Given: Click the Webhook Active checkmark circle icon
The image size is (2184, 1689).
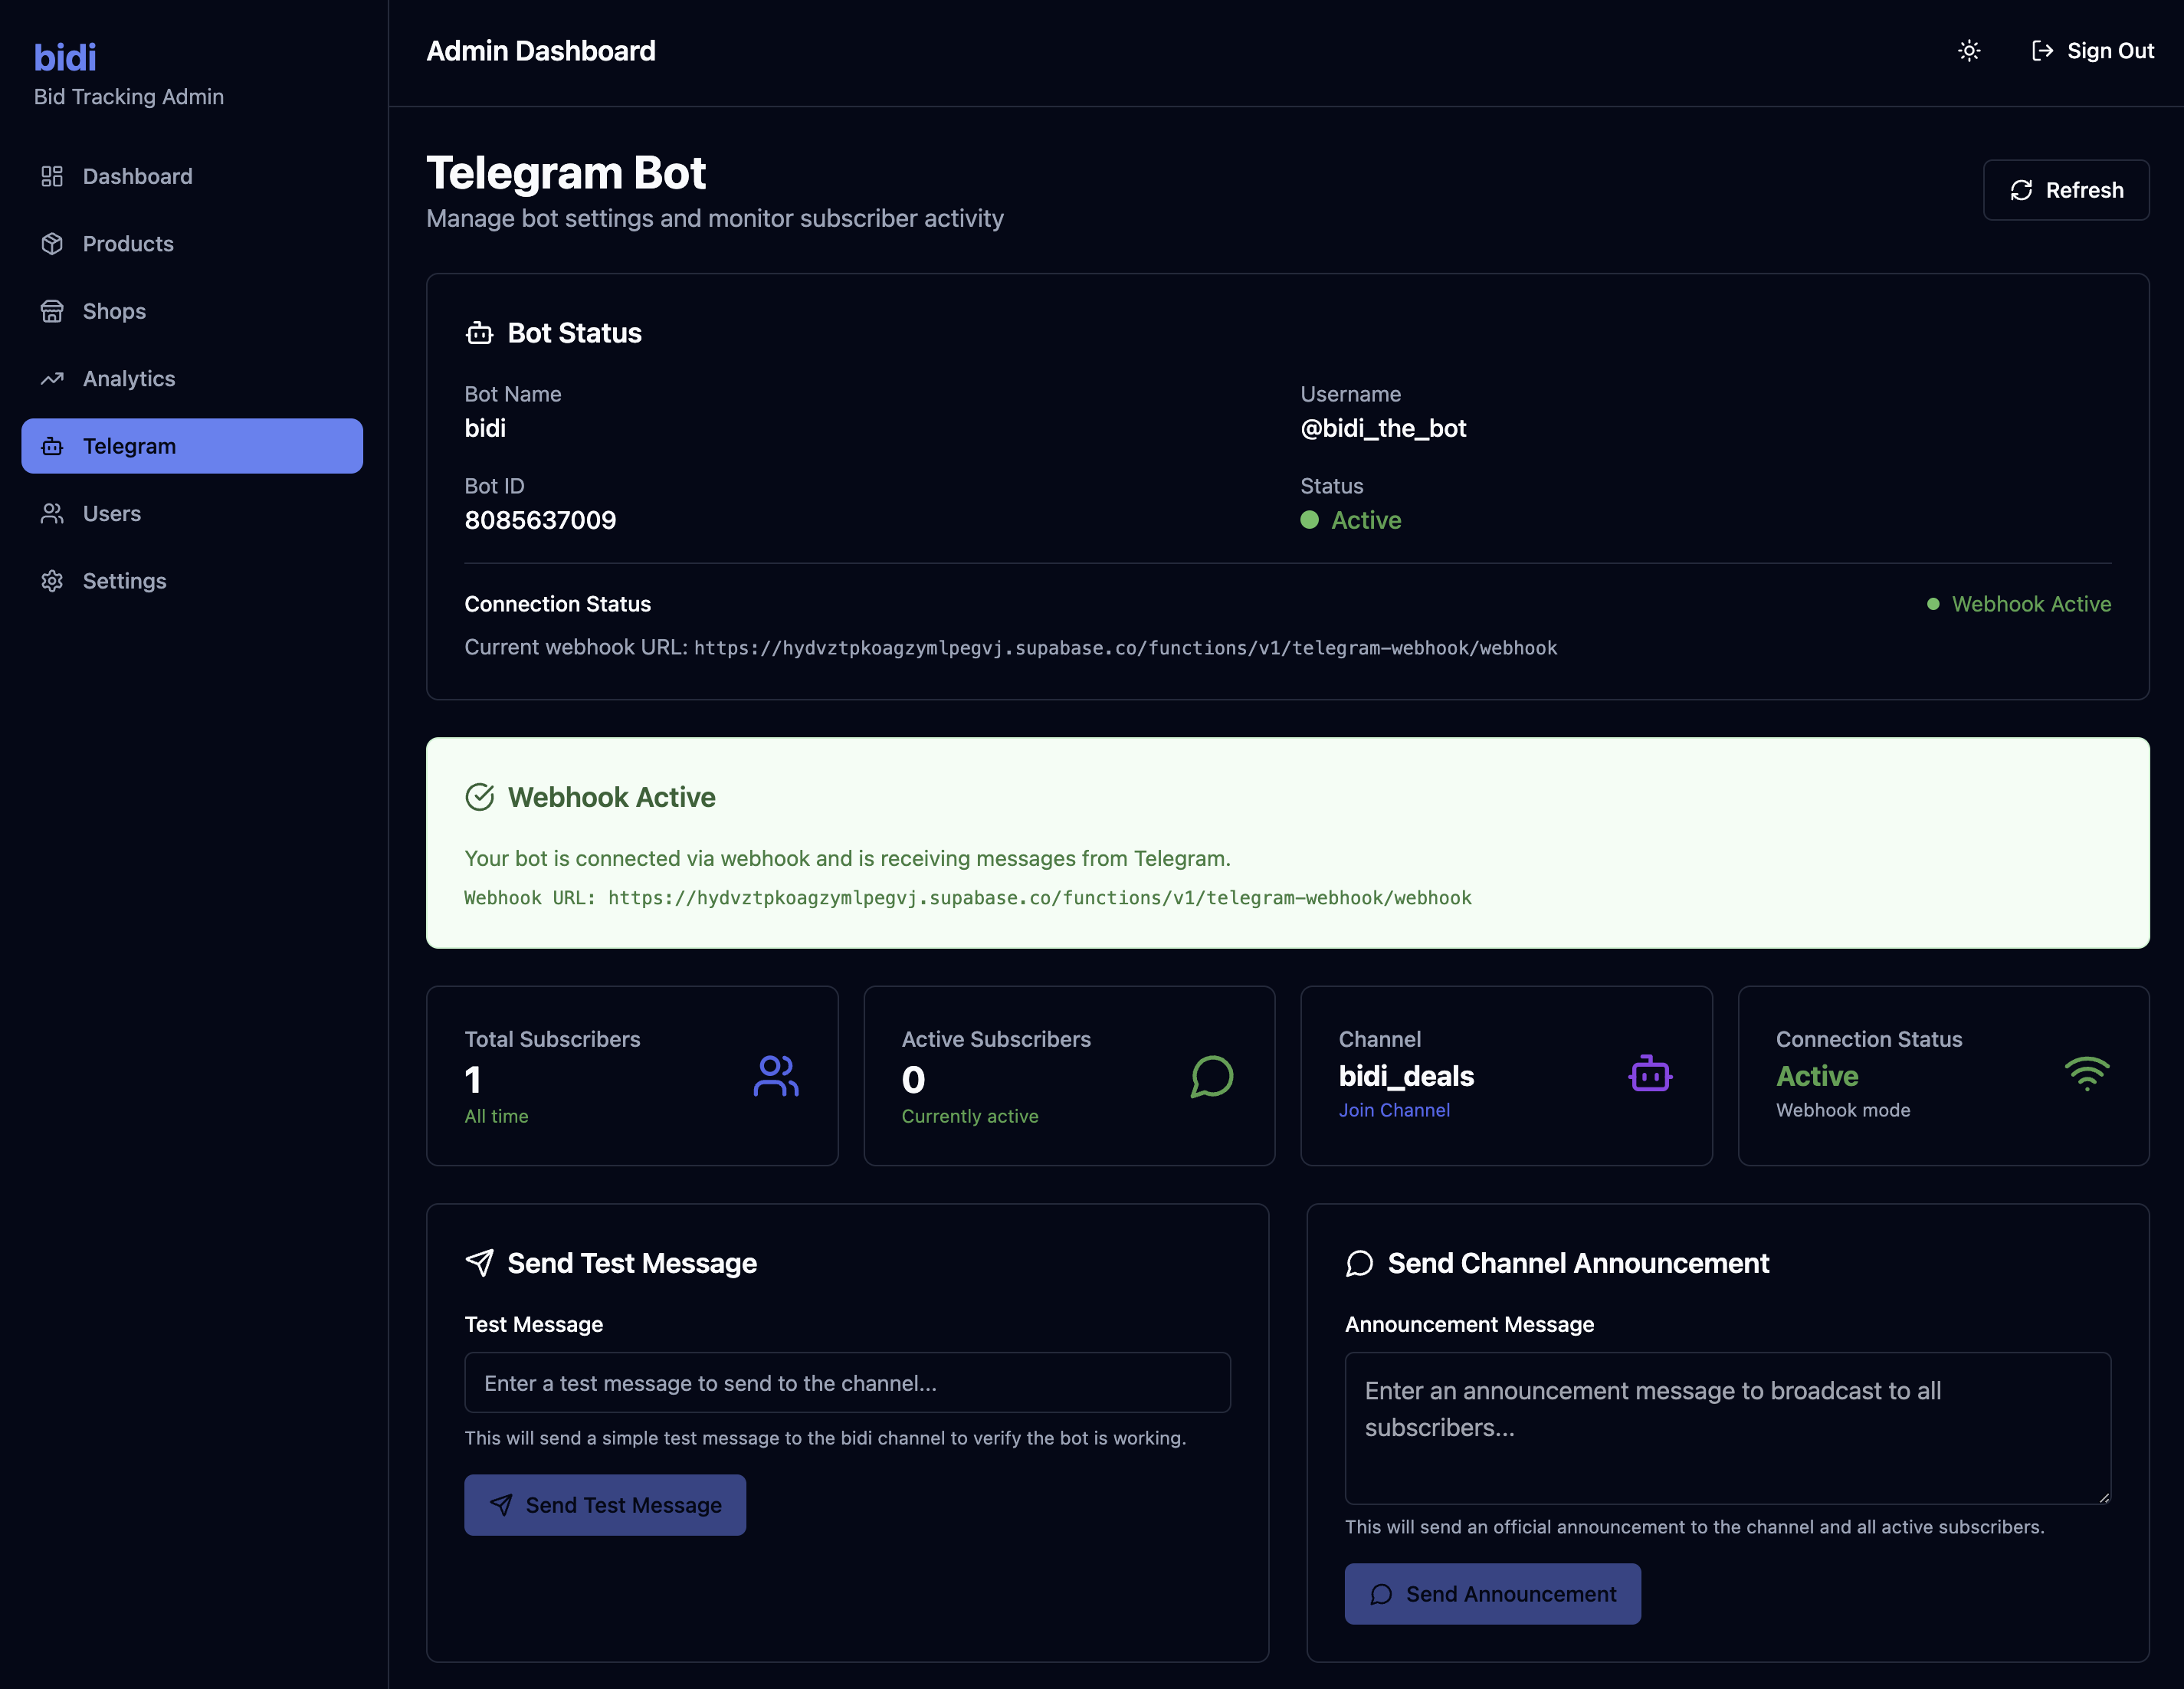Looking at the screenshot, I should (x=479, y=797).
